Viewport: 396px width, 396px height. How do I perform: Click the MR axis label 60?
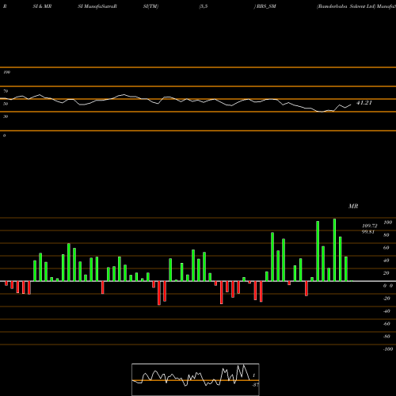coord(386,248)
